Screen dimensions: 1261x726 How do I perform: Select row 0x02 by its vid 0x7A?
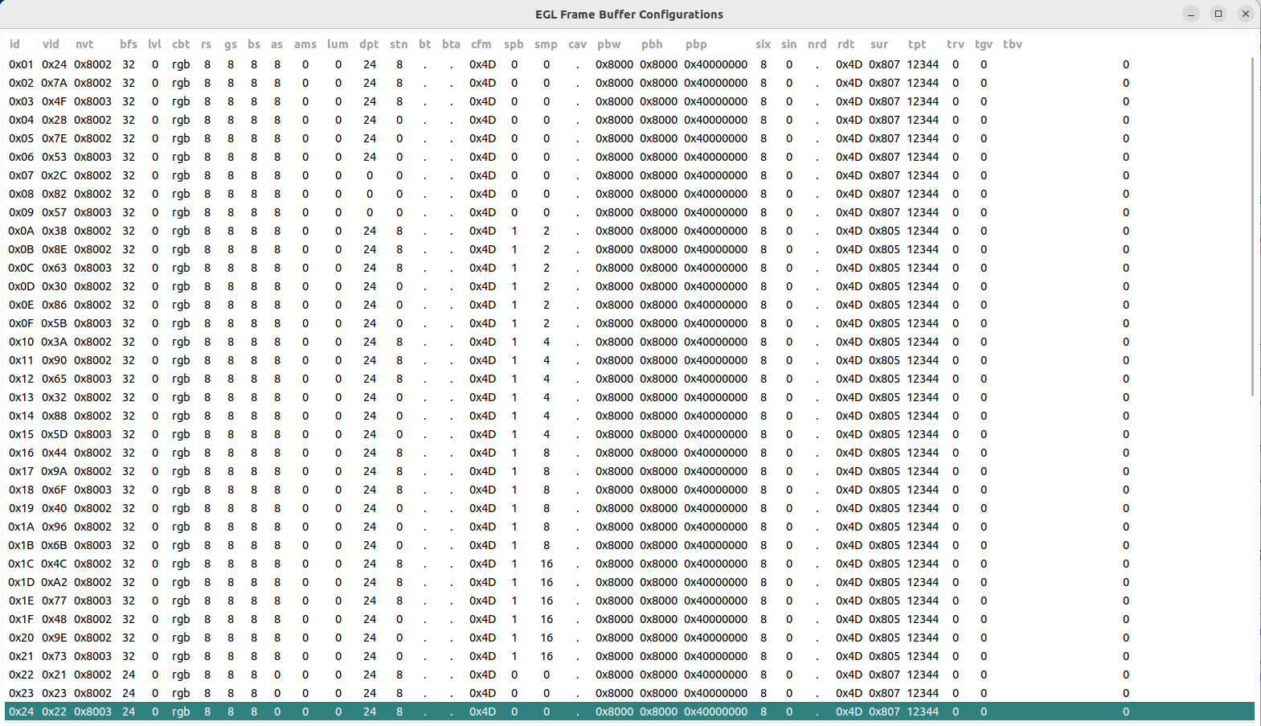click(x=55, y=83)
